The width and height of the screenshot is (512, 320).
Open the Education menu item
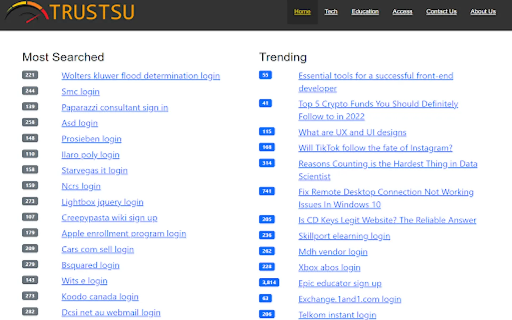(x=365, y=12)
